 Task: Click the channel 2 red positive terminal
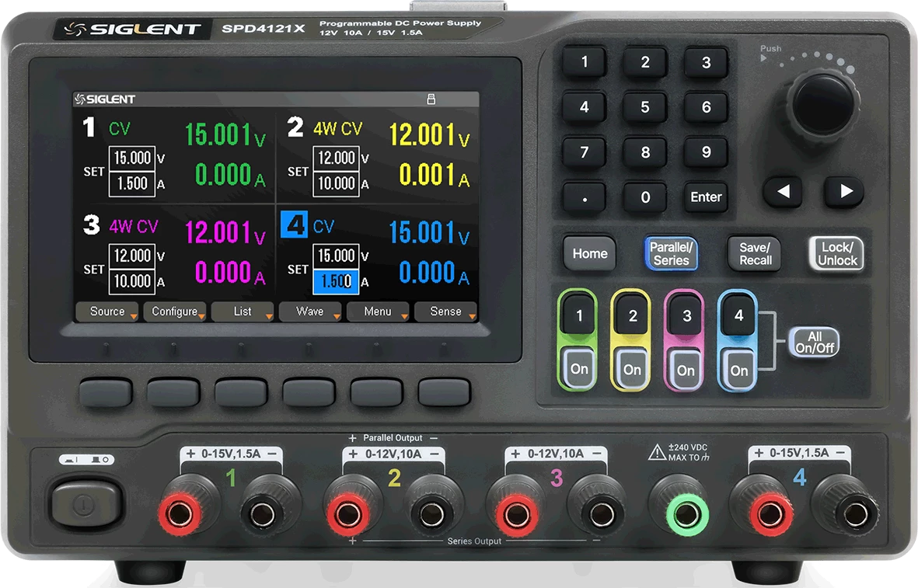(348, 514)
